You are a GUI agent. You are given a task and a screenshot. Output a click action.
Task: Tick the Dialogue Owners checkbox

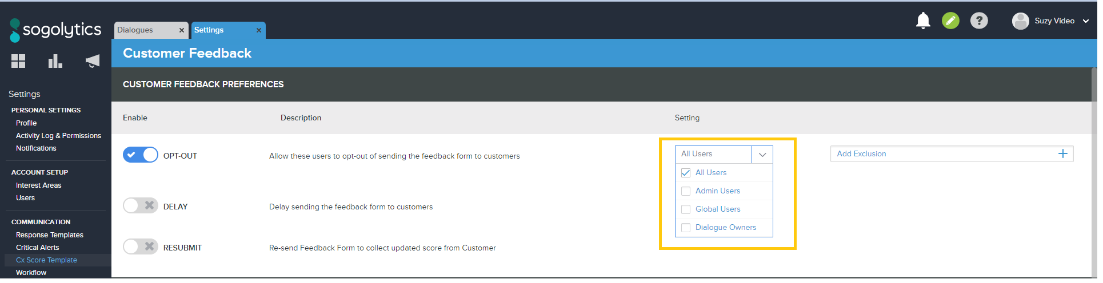(x=686, y=228)
